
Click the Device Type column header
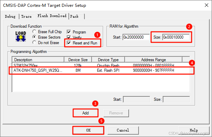point(108,59)
